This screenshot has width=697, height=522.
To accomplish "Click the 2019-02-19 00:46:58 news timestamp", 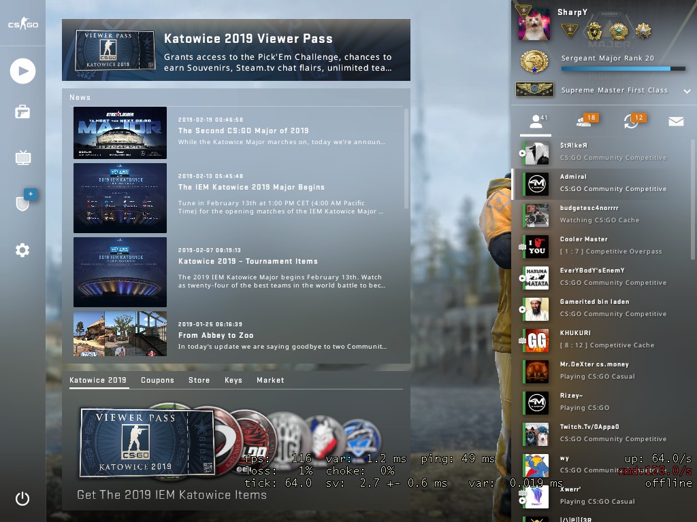I will click(210, 120).
